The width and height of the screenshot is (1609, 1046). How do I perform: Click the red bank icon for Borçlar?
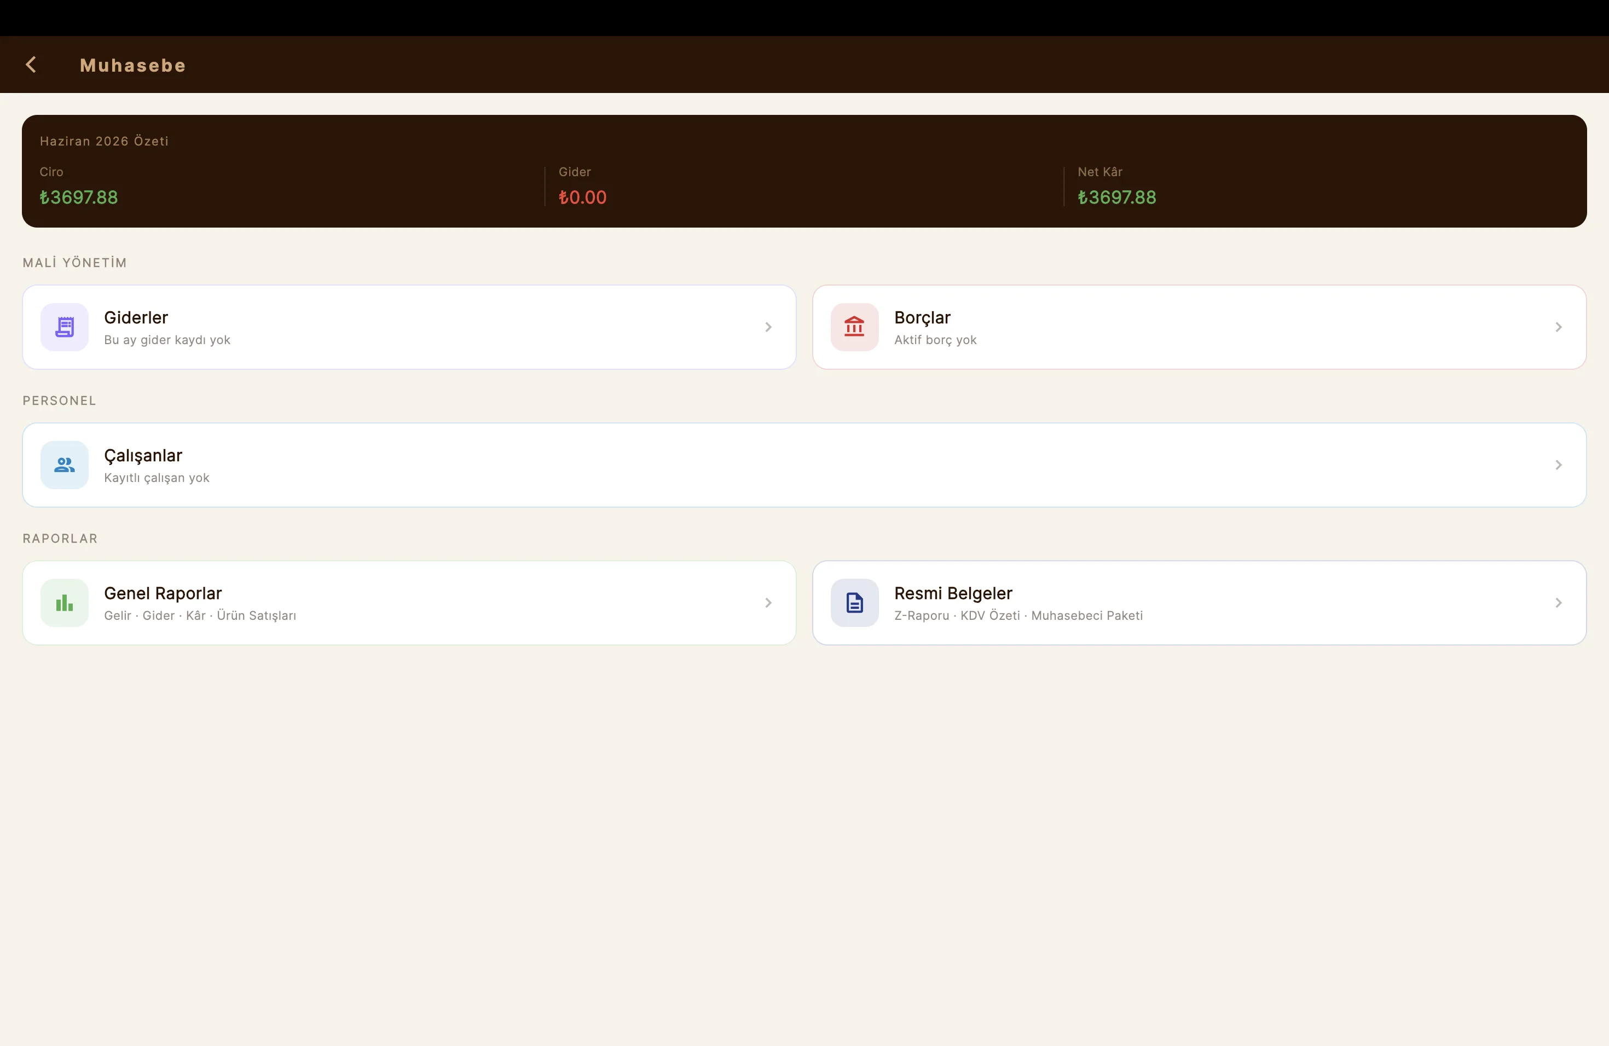click(x=854, y=327)
